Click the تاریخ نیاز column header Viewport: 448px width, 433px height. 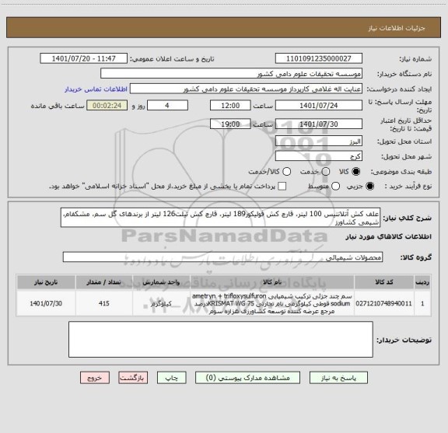point(46,282)
